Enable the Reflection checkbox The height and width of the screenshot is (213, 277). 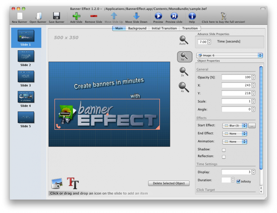pyautogui.click(x=224, y=157)
